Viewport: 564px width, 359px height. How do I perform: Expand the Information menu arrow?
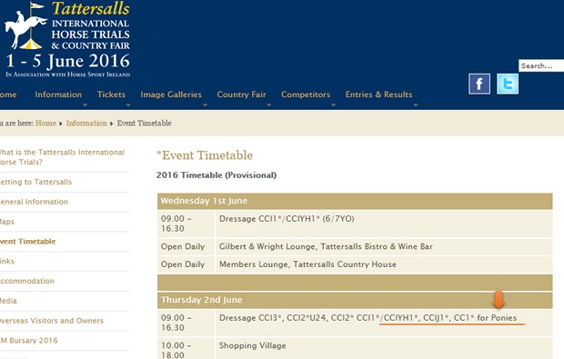point(86,105)
